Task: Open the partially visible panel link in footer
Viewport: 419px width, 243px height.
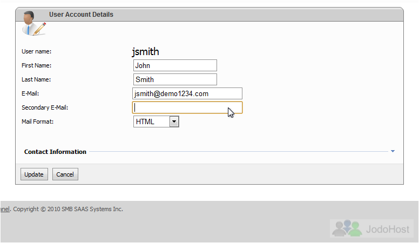Action: coord(5,209)
